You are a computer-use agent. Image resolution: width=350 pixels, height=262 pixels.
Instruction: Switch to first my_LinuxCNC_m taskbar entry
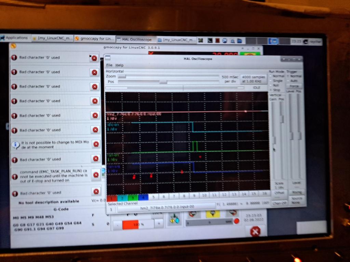pyautogui.click(x=53, y=38)
